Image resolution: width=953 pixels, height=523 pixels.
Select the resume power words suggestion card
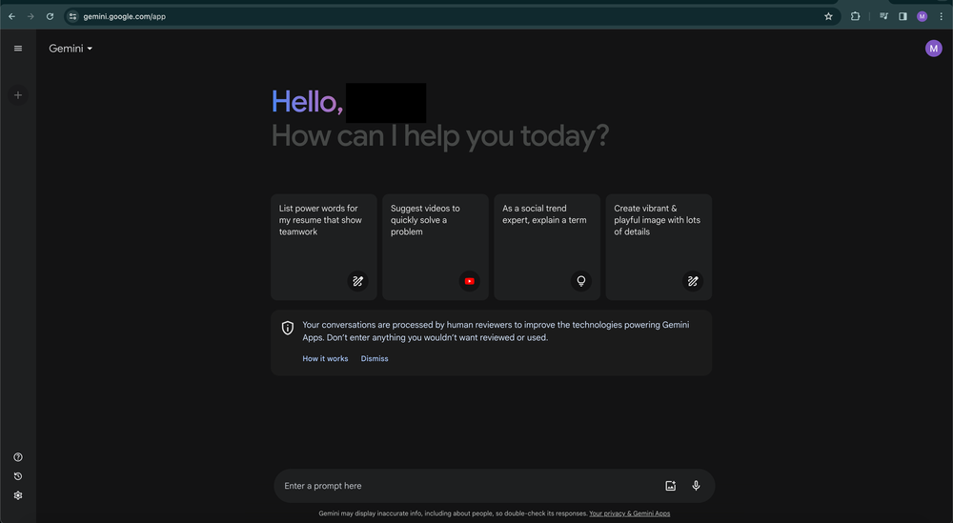pyautogui.click(x=323, y=247)
